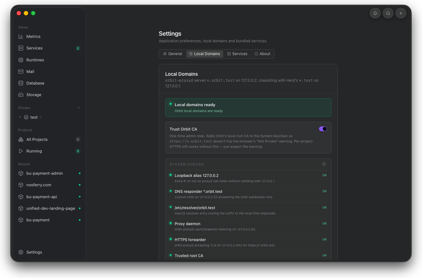This screenshot has height=278, width=422.
Task: Open search in top bar
Action: tap(388, 13)
